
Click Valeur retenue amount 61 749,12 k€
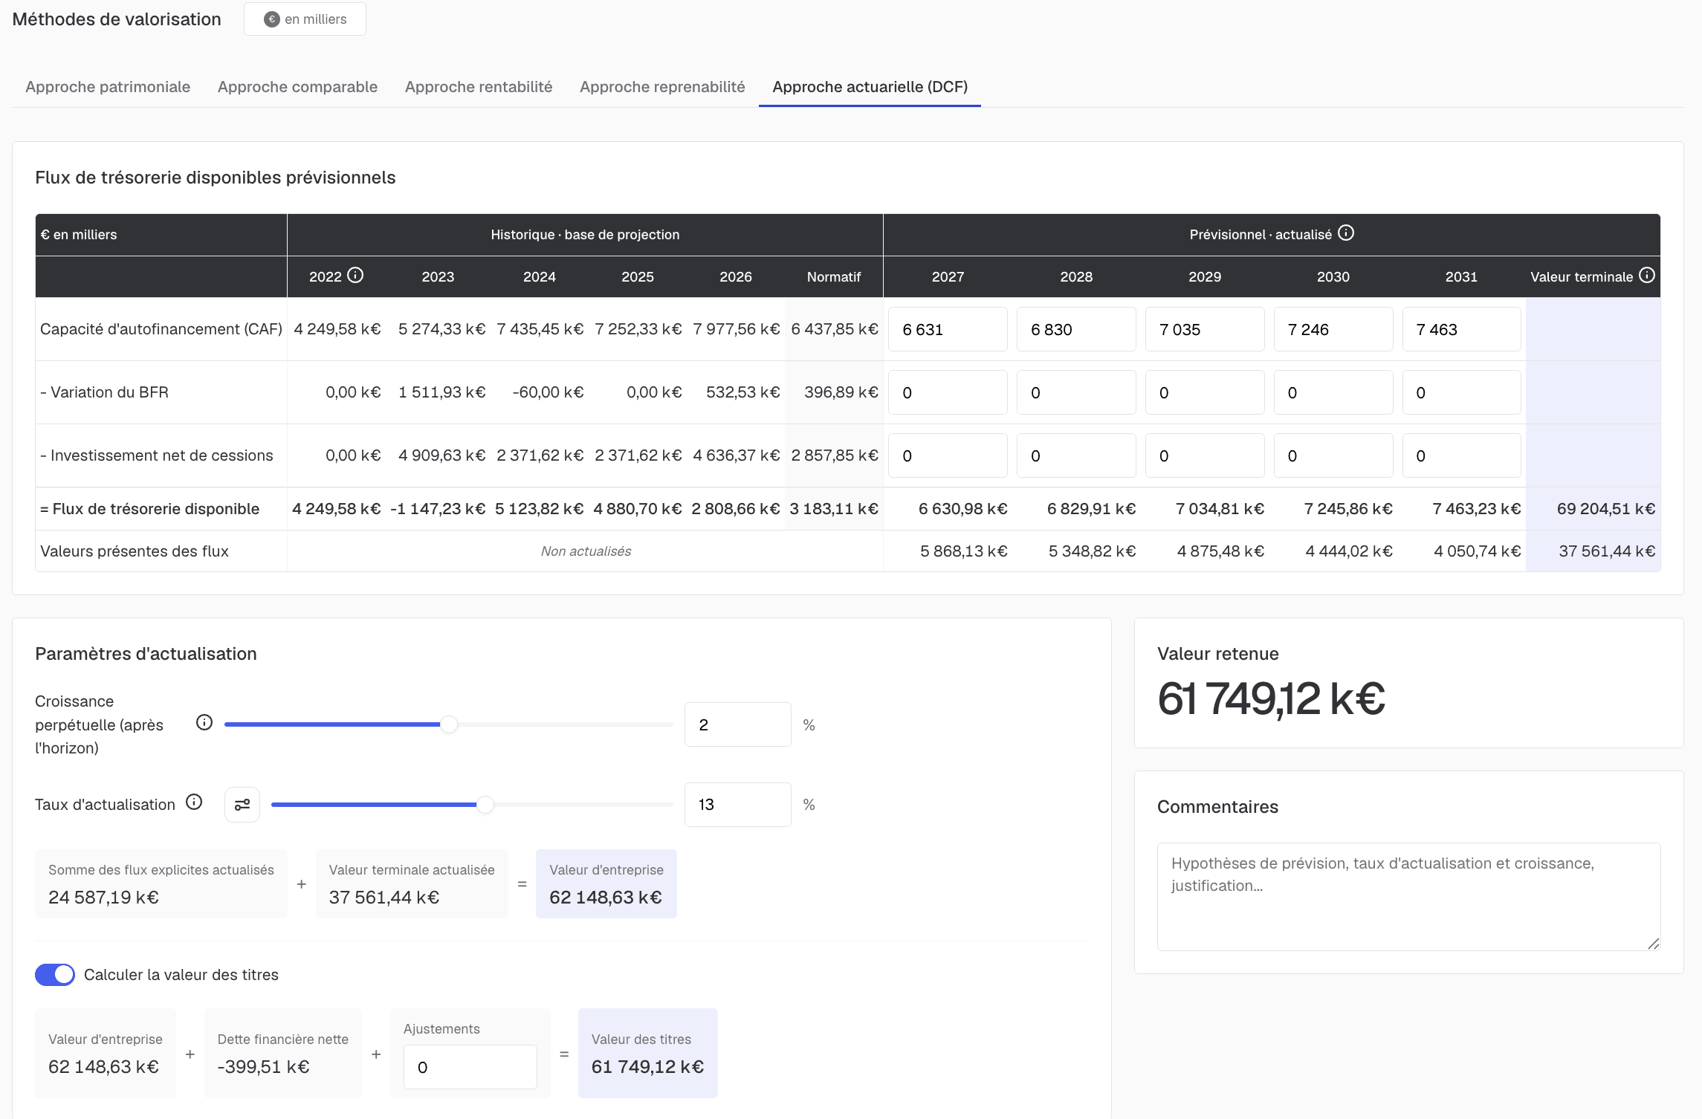pyautogui.click(x=1271, y=699)
